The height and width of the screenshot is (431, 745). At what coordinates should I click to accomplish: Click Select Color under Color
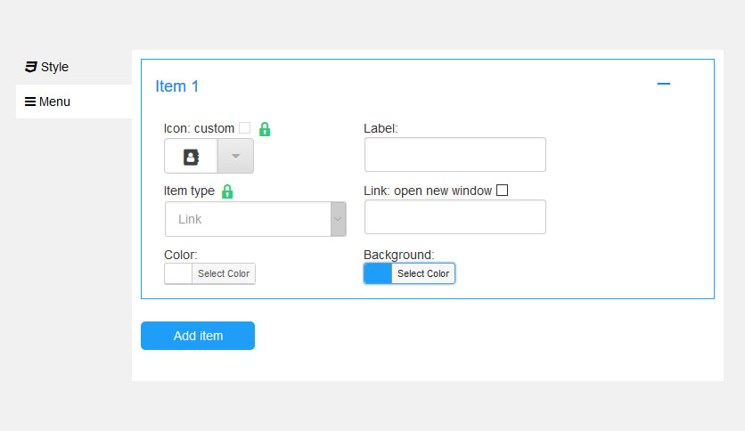point(224,273)
